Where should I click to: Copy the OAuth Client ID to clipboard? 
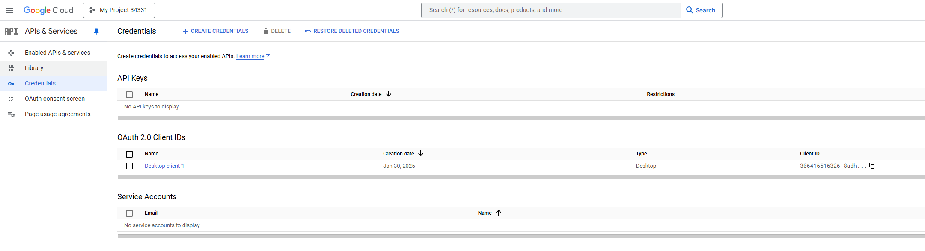coord(872,166)
